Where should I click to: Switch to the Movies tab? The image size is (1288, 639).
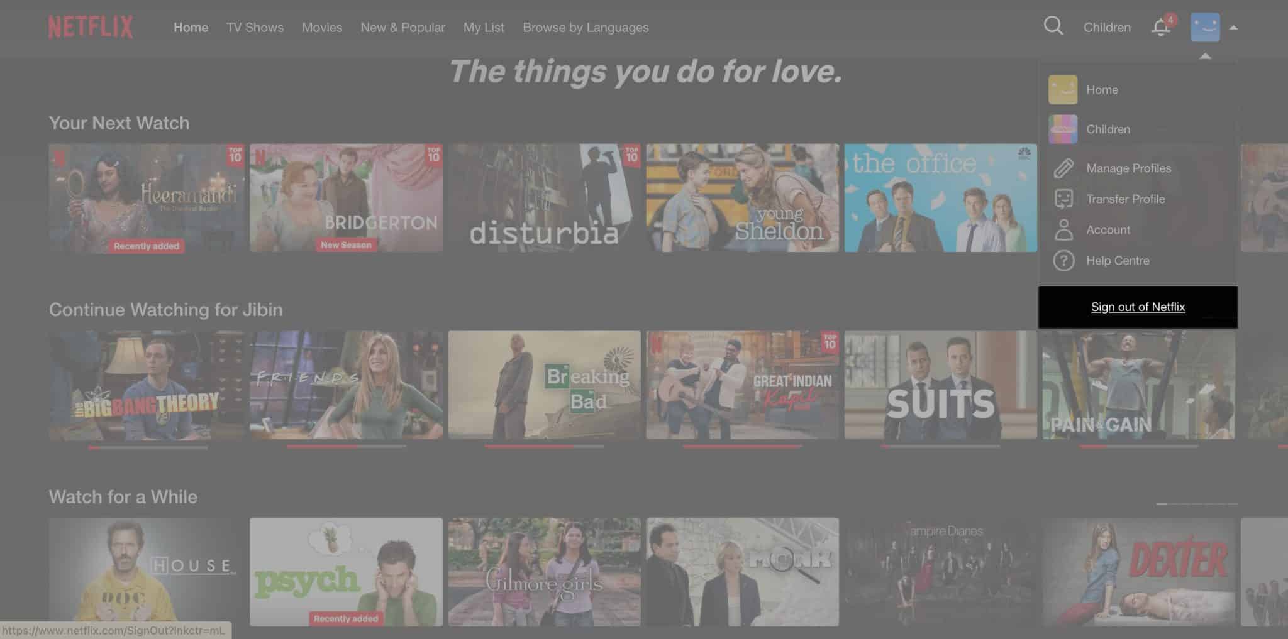(322, 27)
